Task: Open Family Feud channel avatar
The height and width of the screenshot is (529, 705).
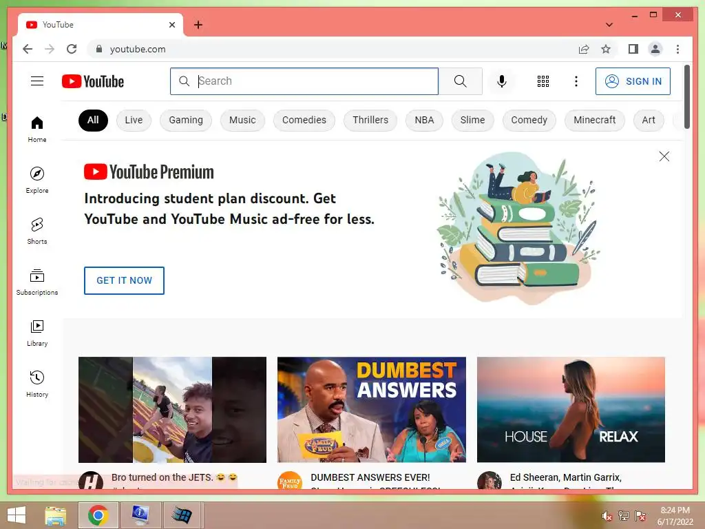Action: pyautogui.click(x=290, y=480)
